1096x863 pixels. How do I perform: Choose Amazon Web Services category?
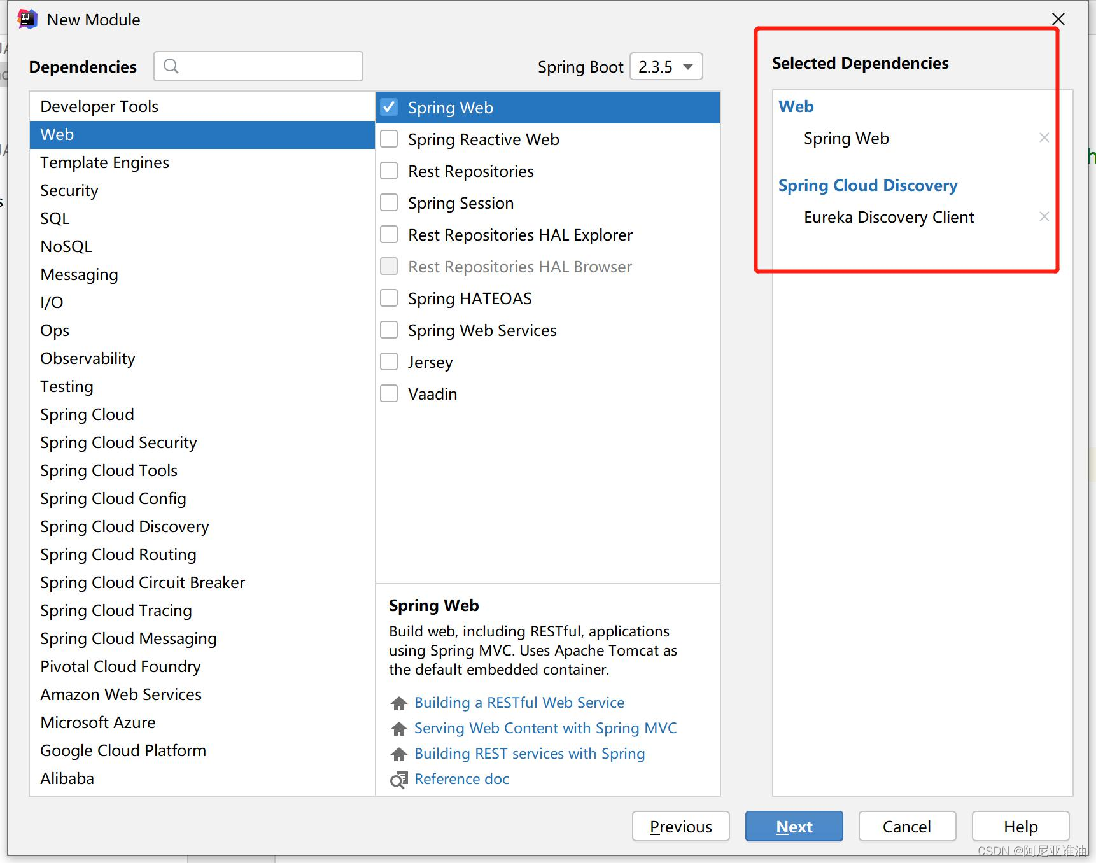202,694
